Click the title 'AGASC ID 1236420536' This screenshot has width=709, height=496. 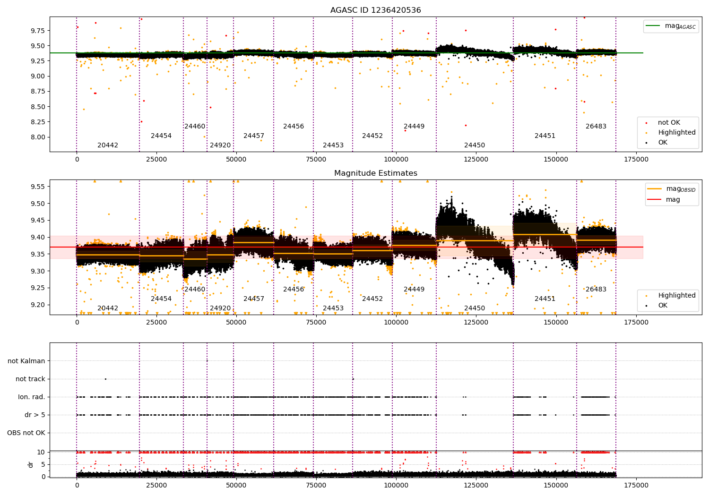click(x=375, y=10)
